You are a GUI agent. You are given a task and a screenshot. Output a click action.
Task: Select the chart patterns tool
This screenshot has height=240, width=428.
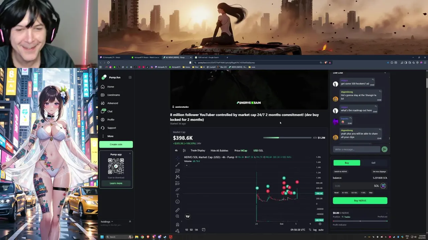pyautogui.click(x=178, y=177)
